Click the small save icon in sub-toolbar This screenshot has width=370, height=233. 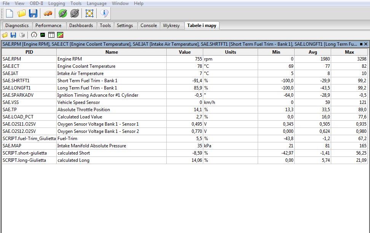[13, 35]
